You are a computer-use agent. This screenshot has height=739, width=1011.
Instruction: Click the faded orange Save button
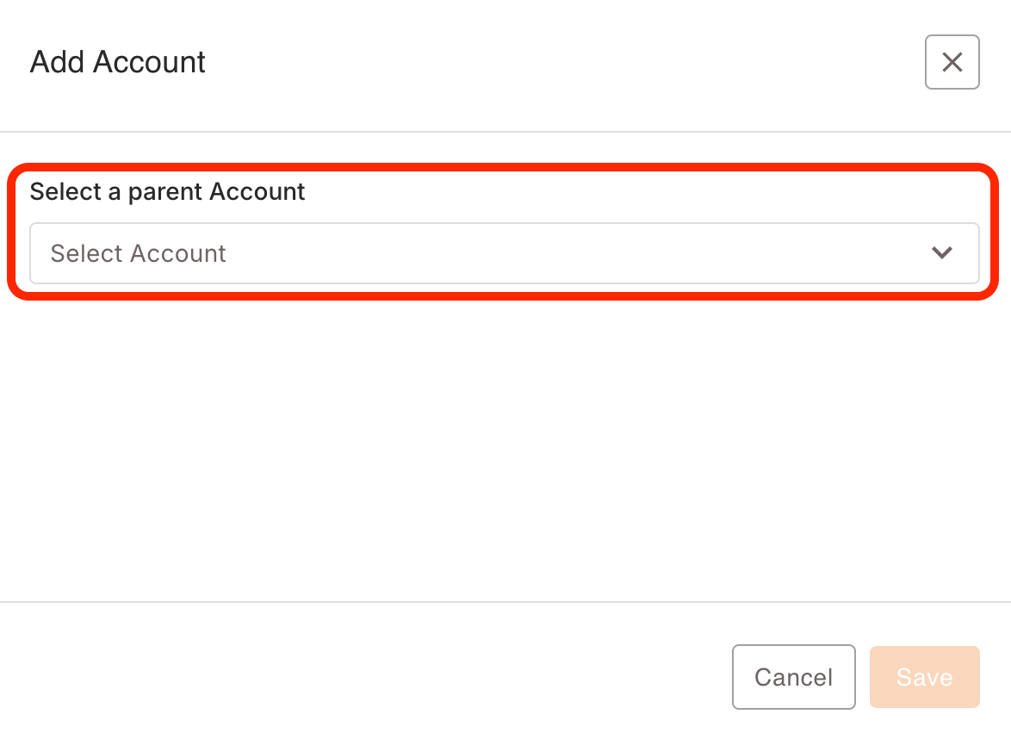click(925, 677)
